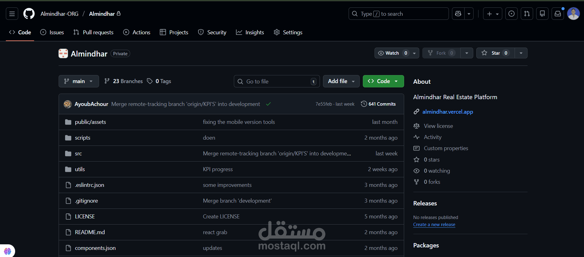Open the 7e55feb commit hash link
Image resolution: width=584 pixels, height=257 pixels.
coord(324,104)
